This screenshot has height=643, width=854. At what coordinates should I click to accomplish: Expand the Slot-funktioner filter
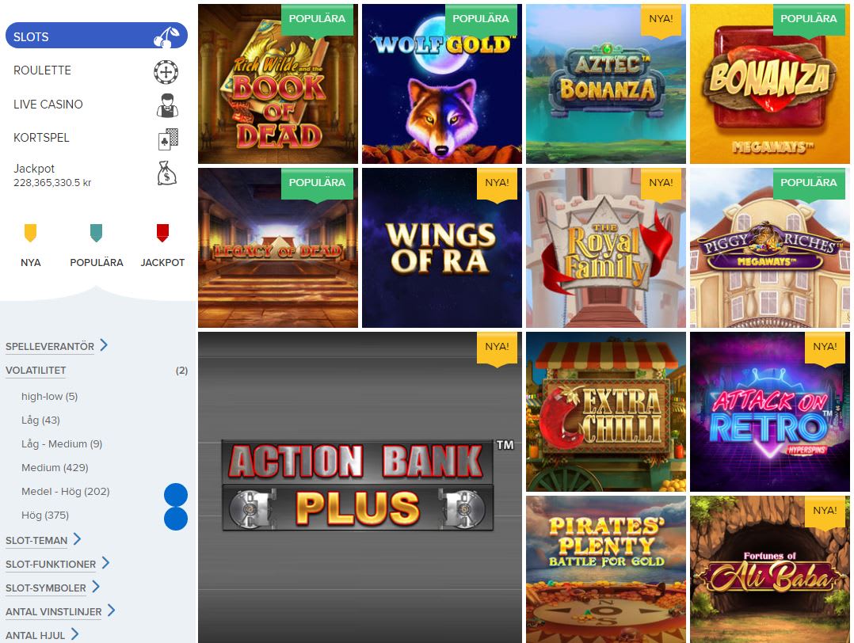tap(57, 564)
